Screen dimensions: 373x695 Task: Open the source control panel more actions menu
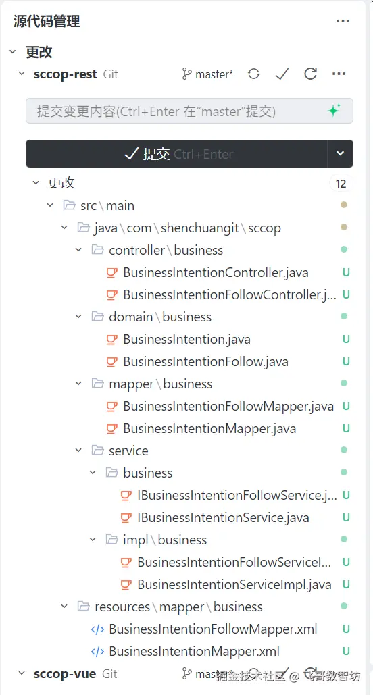point(343,21)
